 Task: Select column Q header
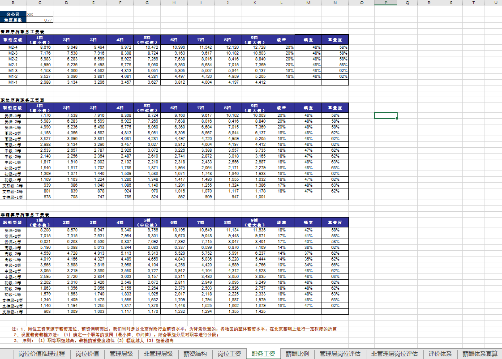pyautogui.click(x=407, y=3)
